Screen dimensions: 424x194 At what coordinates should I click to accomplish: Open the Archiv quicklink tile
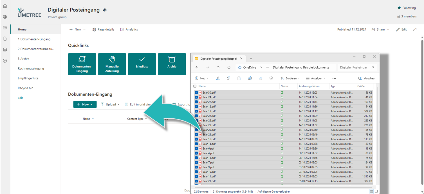pyautogui.click(x=172, y=64)
